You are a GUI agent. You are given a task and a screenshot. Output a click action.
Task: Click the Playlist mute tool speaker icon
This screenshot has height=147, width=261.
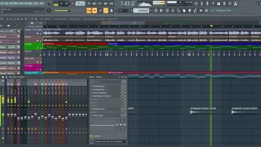point(18,19)
